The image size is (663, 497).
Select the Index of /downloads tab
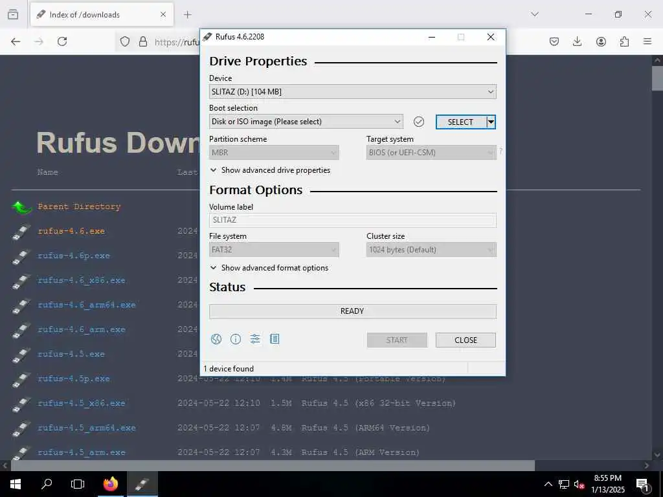(102, 15)
